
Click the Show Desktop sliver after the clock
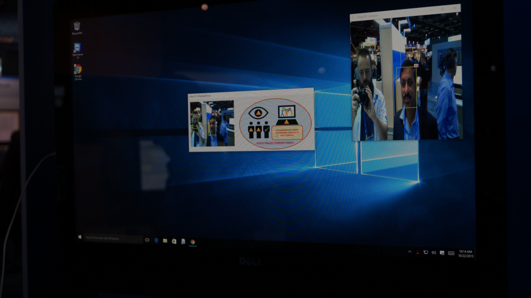474,254
